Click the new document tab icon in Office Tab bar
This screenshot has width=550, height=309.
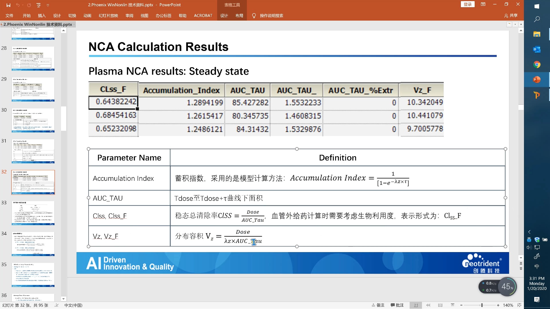point(509,24)
